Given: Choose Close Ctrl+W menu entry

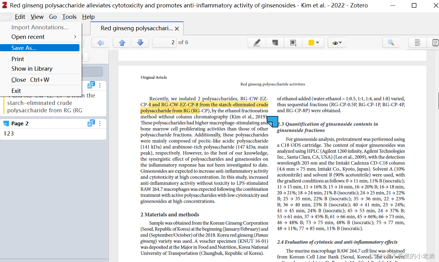Looking at the screenshot, I should 40,80.
